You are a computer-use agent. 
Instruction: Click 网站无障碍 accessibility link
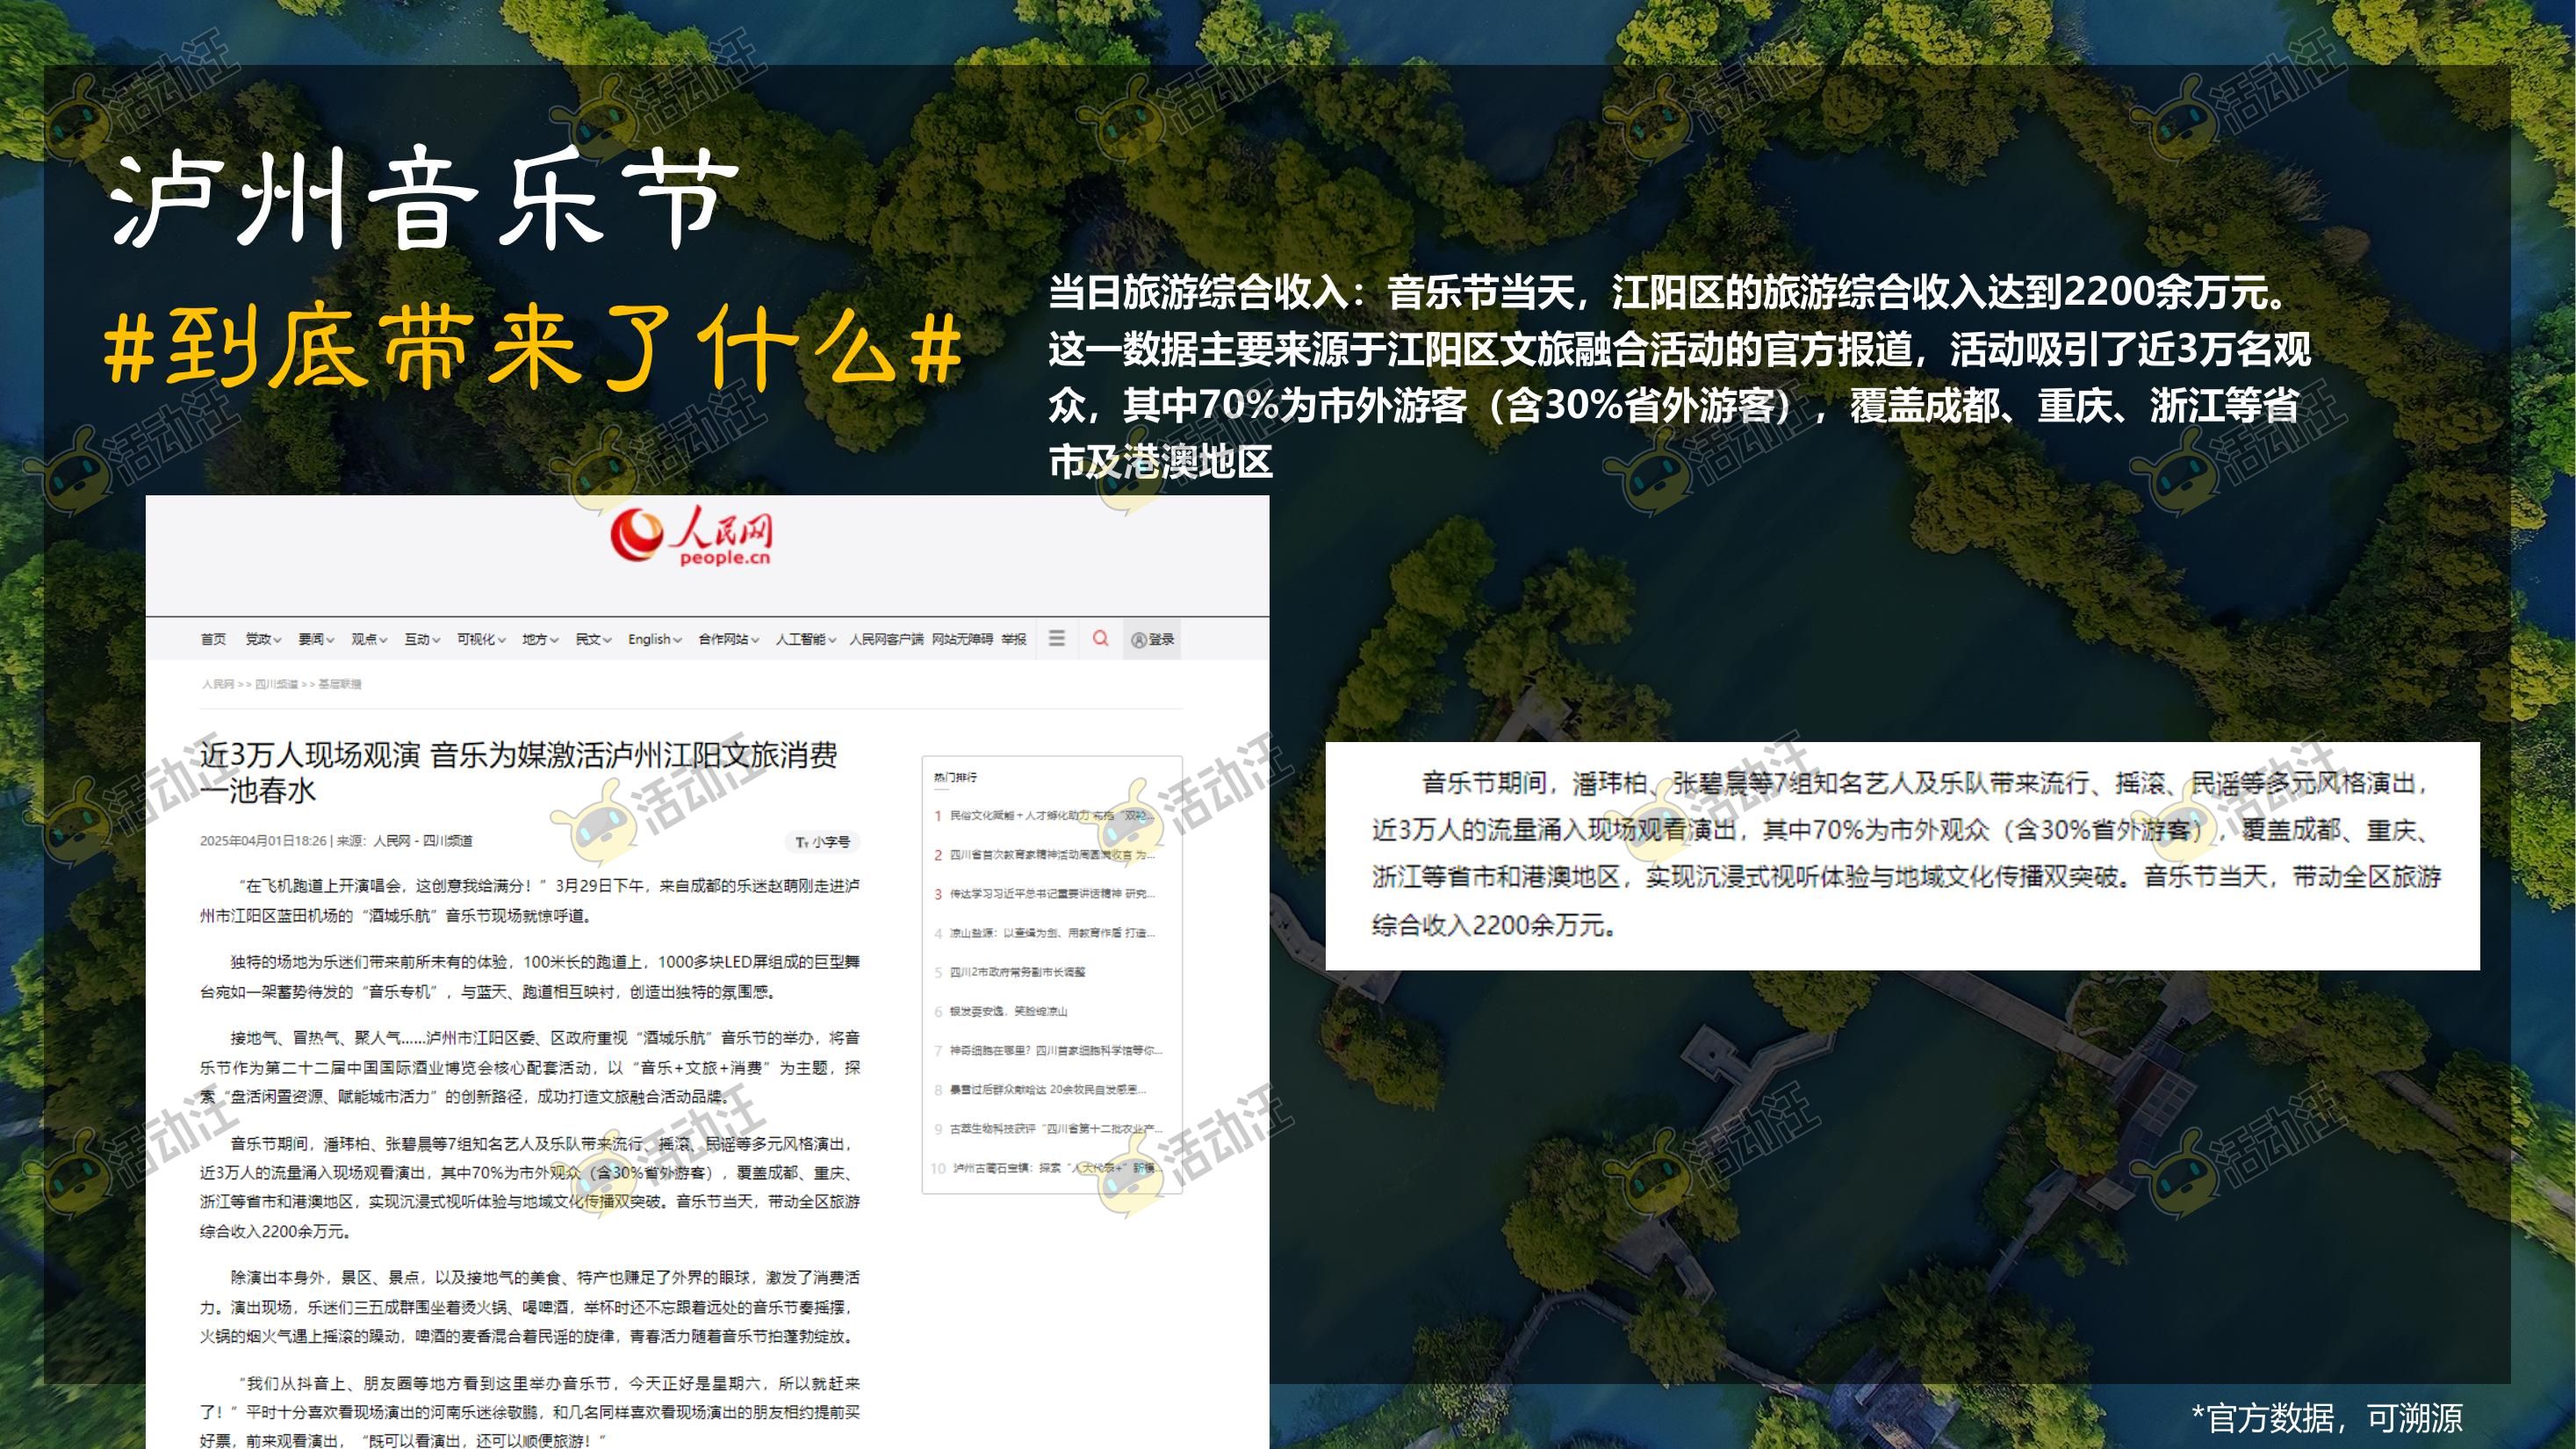[962, 639]
